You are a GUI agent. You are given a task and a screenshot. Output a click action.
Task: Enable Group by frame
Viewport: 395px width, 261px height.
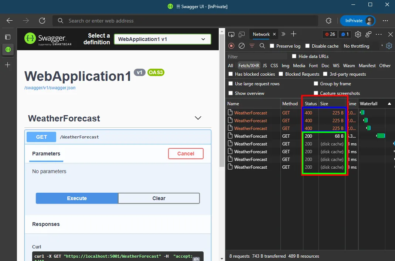pos(316,83)
